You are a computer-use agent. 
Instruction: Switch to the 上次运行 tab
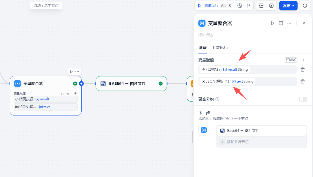point(220,48)
